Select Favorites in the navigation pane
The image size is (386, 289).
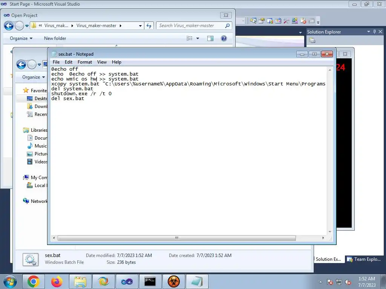pos(35,90)
